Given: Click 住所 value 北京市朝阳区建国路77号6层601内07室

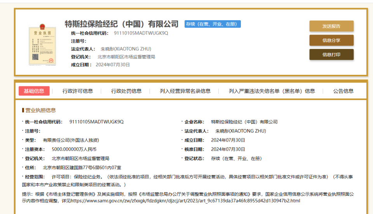Looking at the screenshot, I should (x=82, y=168).
